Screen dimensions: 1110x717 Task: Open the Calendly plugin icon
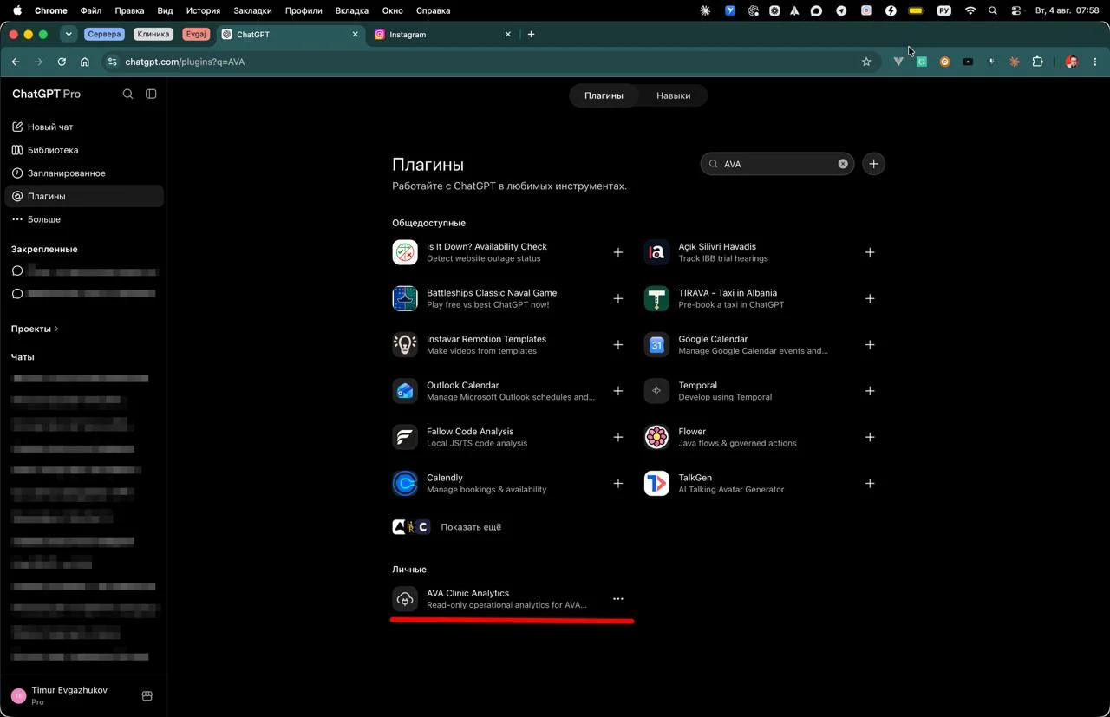click(405, 484)
